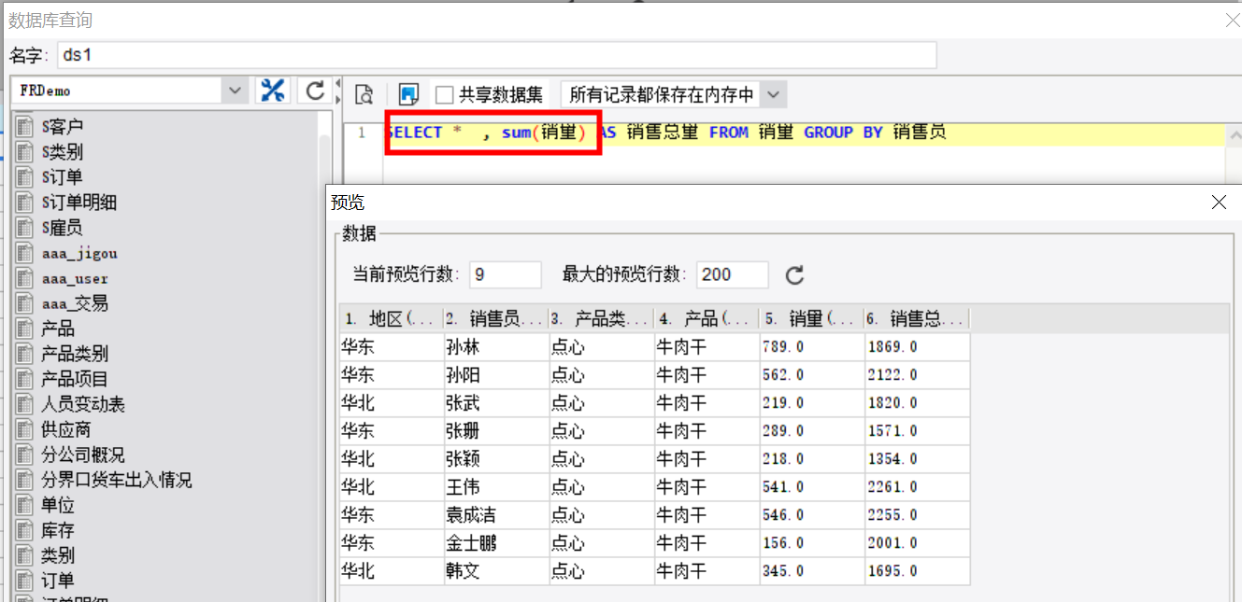
Task: Click the 3. 产品类 column header
Action: (601, 319)
